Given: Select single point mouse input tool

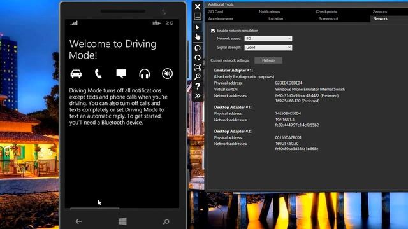Looking at the screenshot, I should pos(198,27).
